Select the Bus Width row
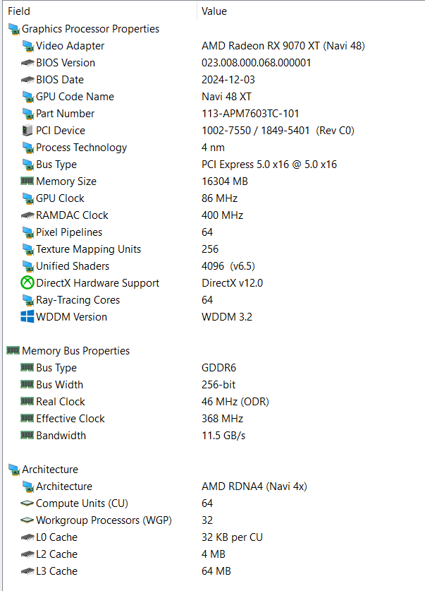This screenshot has width=425, height=591. [x=59, y=385]
